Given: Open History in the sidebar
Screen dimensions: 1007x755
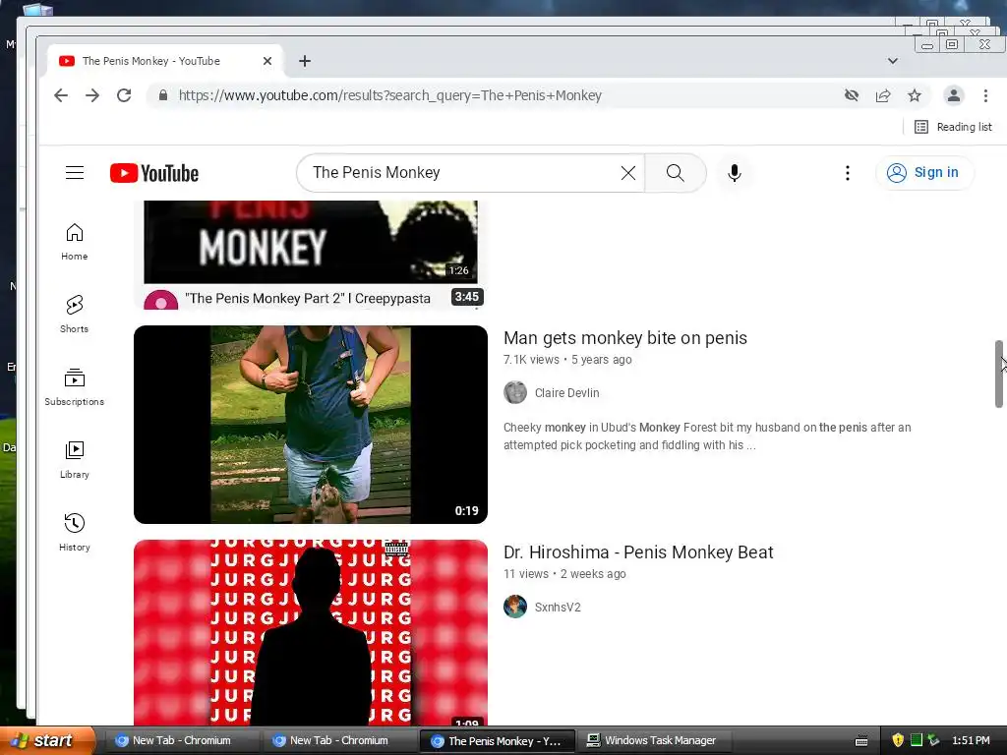Looking at the screenshot, I should click(x=75, y=532).
